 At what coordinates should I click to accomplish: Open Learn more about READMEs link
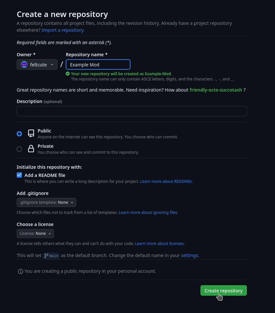click(166, 181)
